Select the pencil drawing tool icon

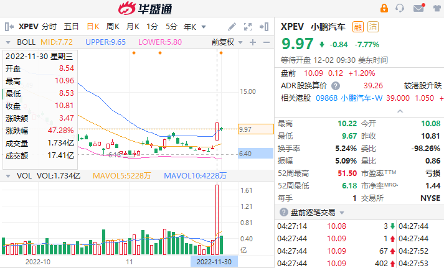click(x=232, y=27)
